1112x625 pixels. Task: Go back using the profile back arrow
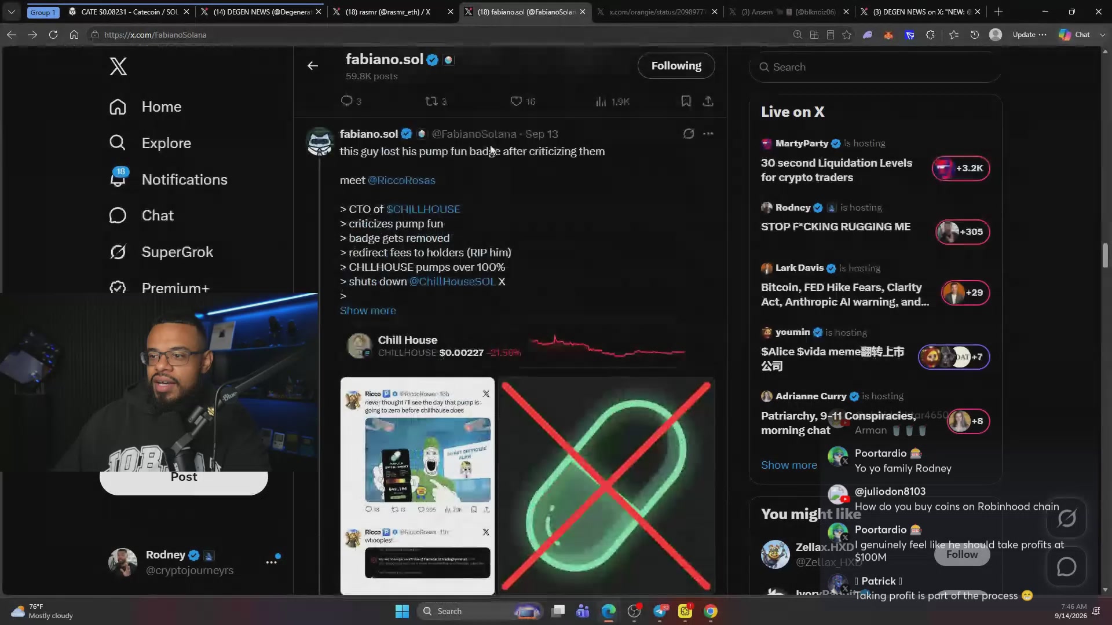tap(313, 66)
